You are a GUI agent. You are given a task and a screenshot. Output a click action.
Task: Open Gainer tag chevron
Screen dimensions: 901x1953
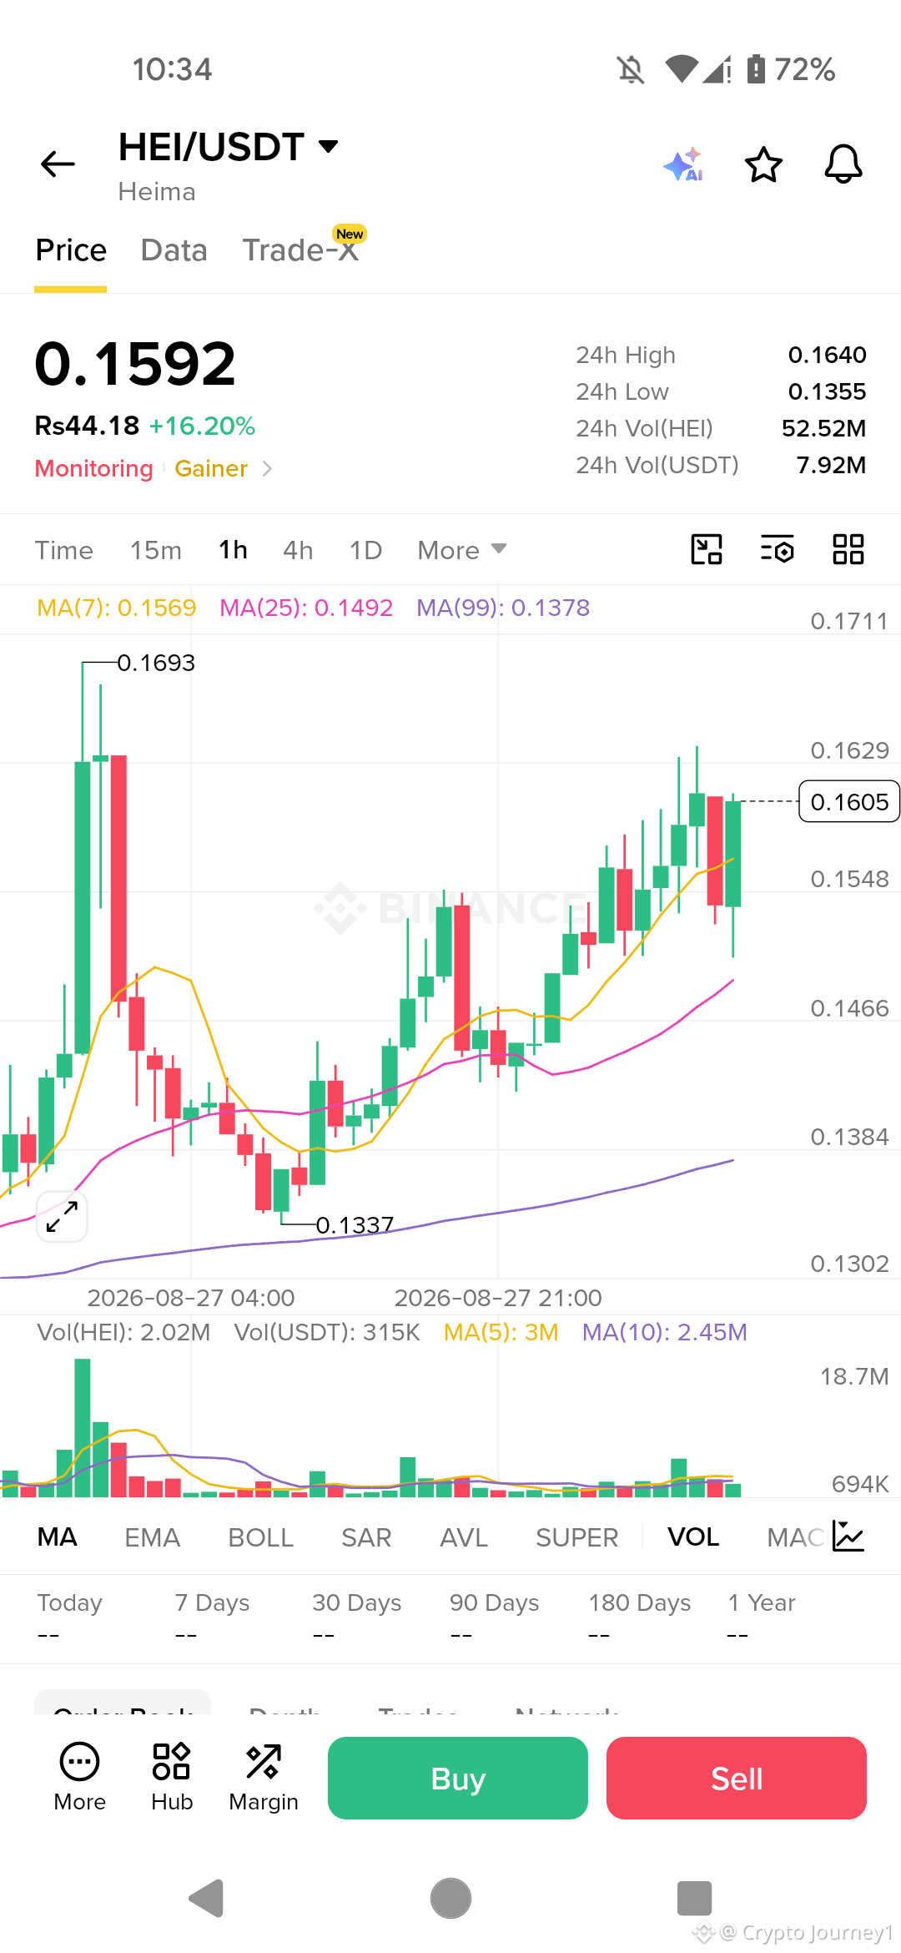click(267, 468)
